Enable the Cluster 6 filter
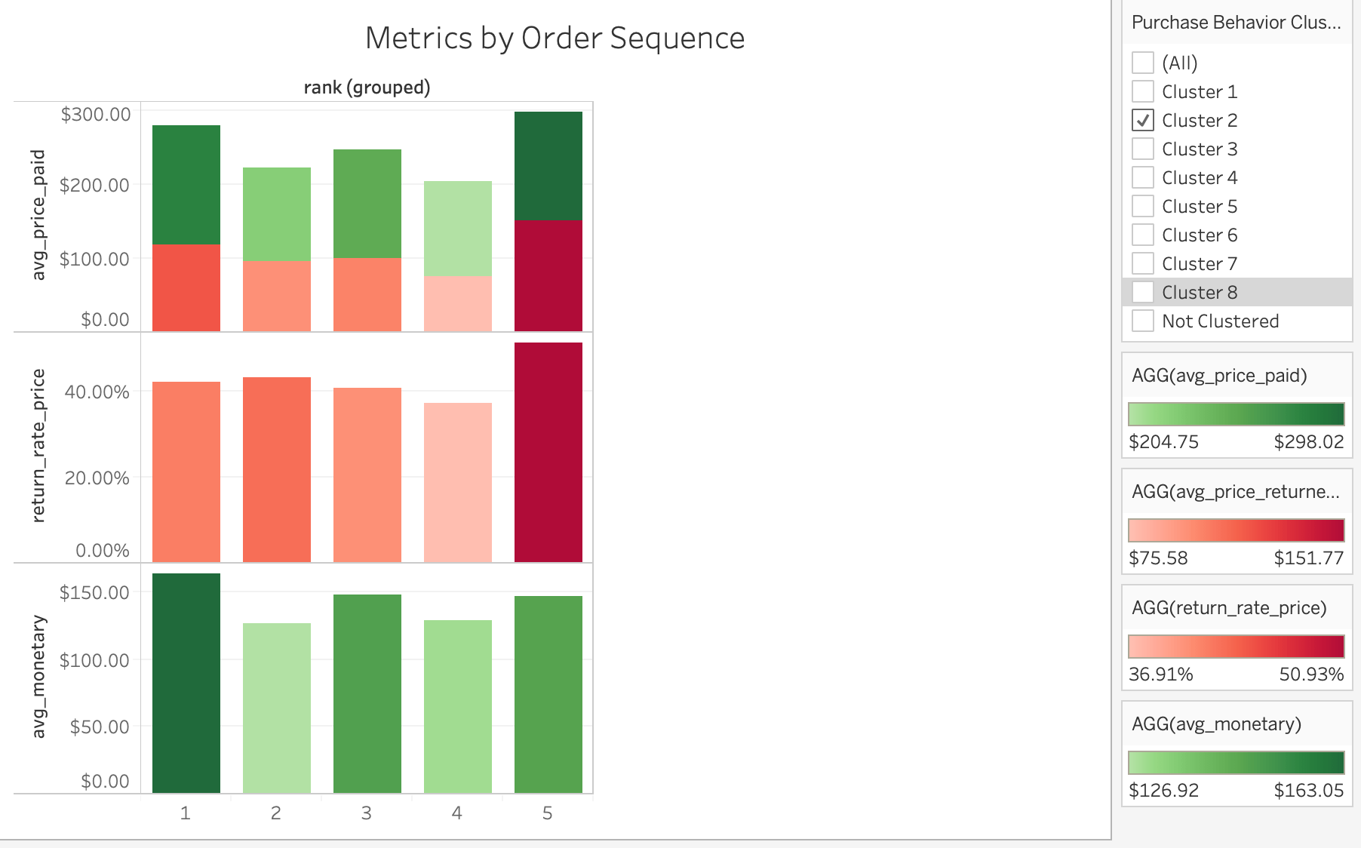The height and width of the screenshot is (848, 1361). click(x=1141, y=235)
